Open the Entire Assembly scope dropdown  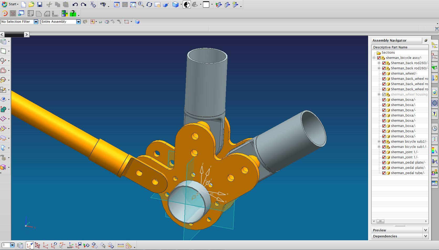(x=79, y=22)
